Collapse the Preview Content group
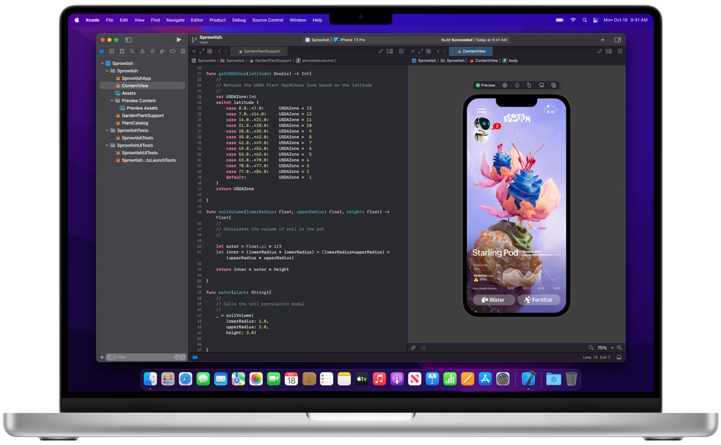 [112, 101]
